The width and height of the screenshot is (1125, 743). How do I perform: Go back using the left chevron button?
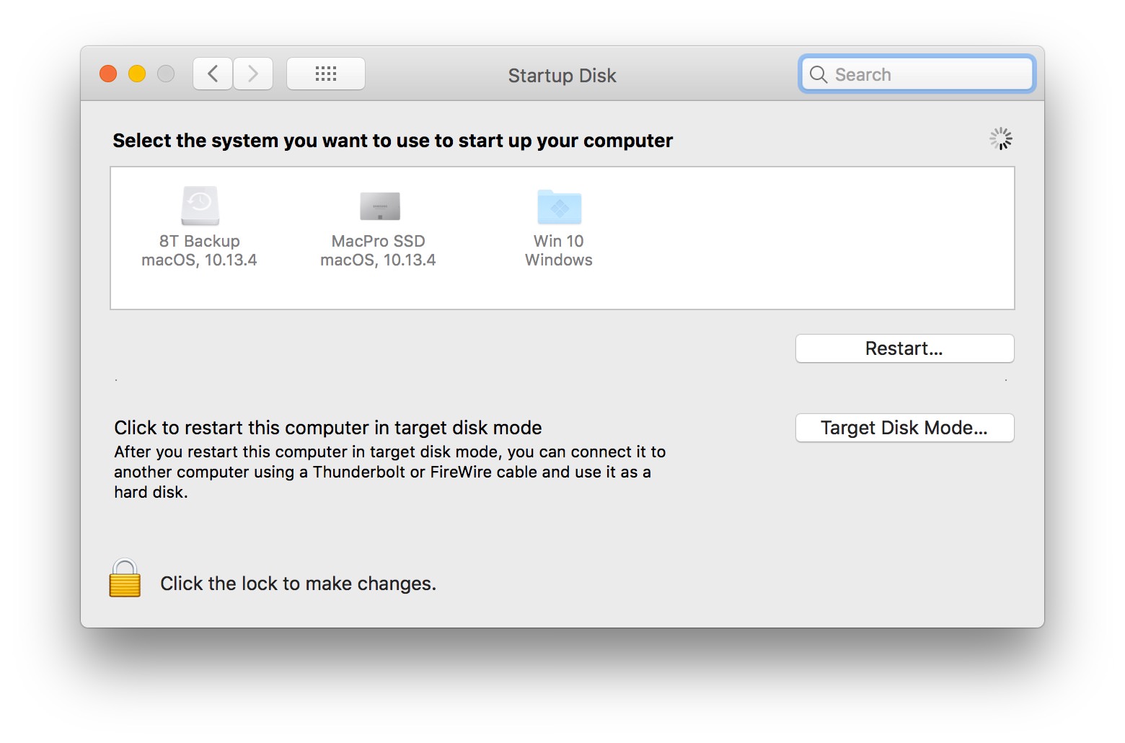pyautogui.click(x=213, y=74)
